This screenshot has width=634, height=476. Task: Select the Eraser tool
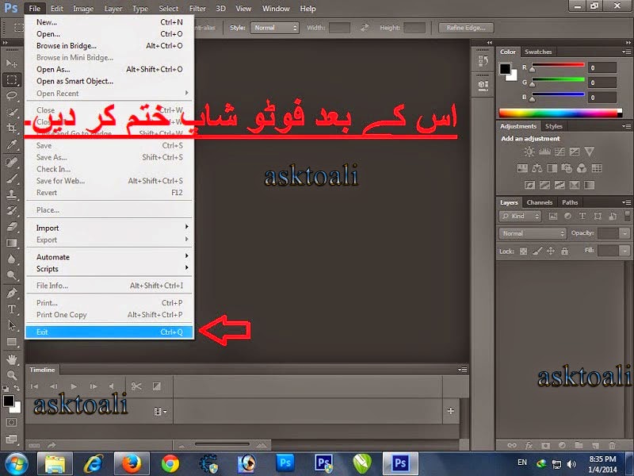point(12,227)
